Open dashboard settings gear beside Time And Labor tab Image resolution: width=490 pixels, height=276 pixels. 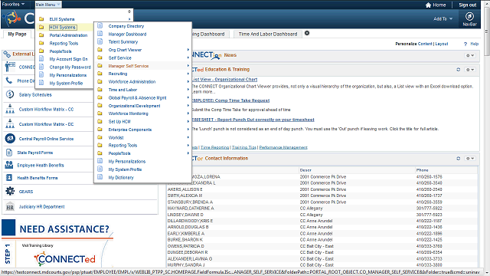307,33
